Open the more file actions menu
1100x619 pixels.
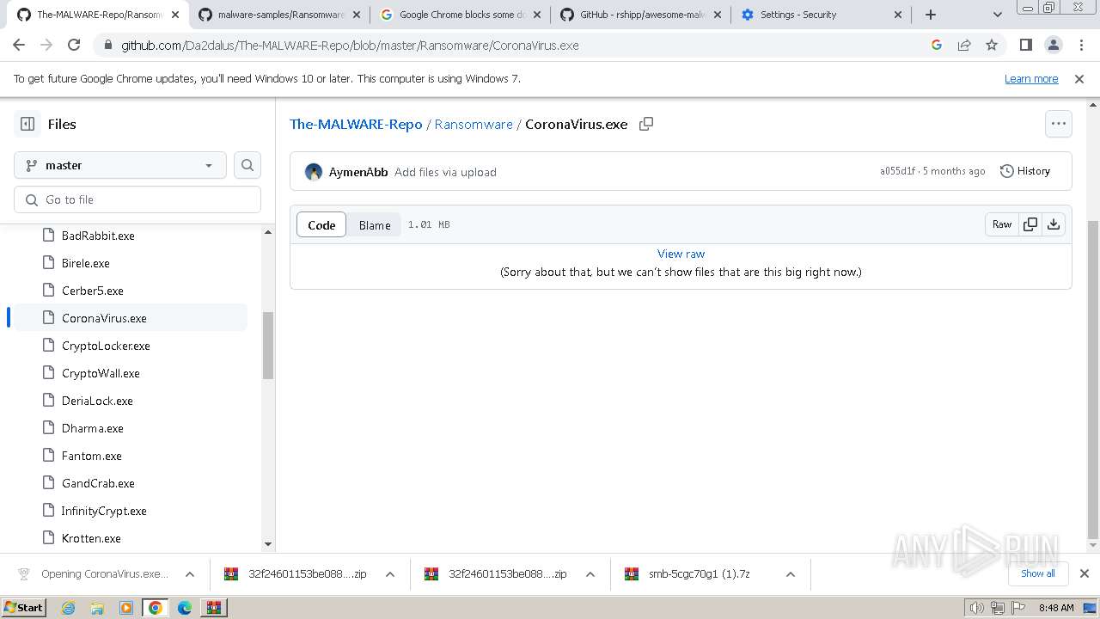coord(1059,124)
